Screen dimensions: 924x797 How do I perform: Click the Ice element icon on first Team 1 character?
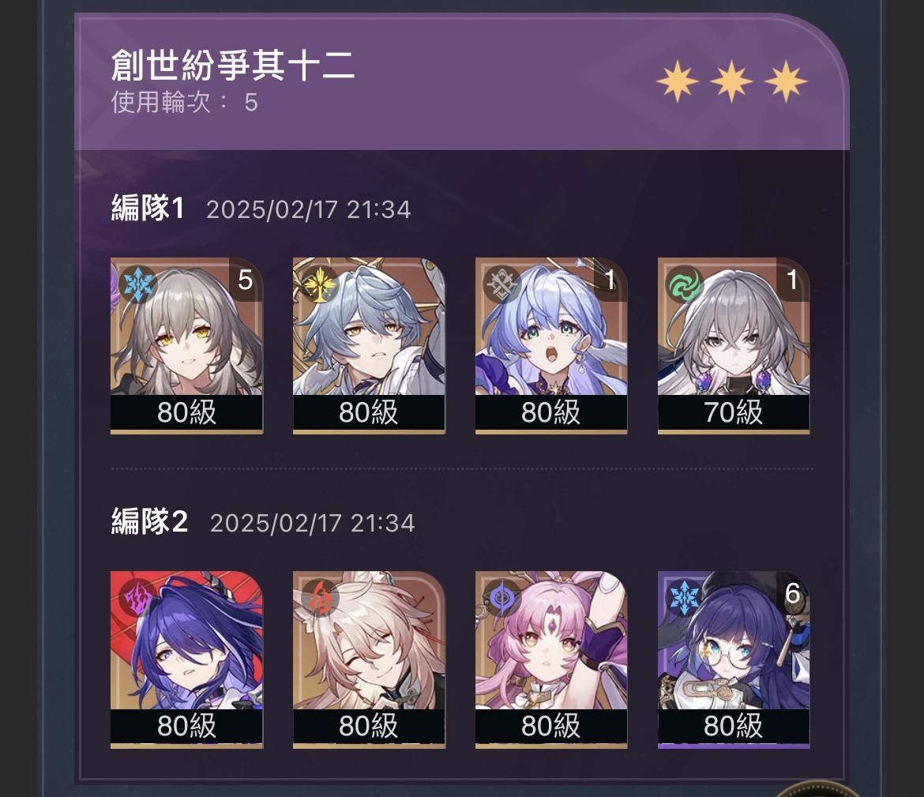point(137,284)
